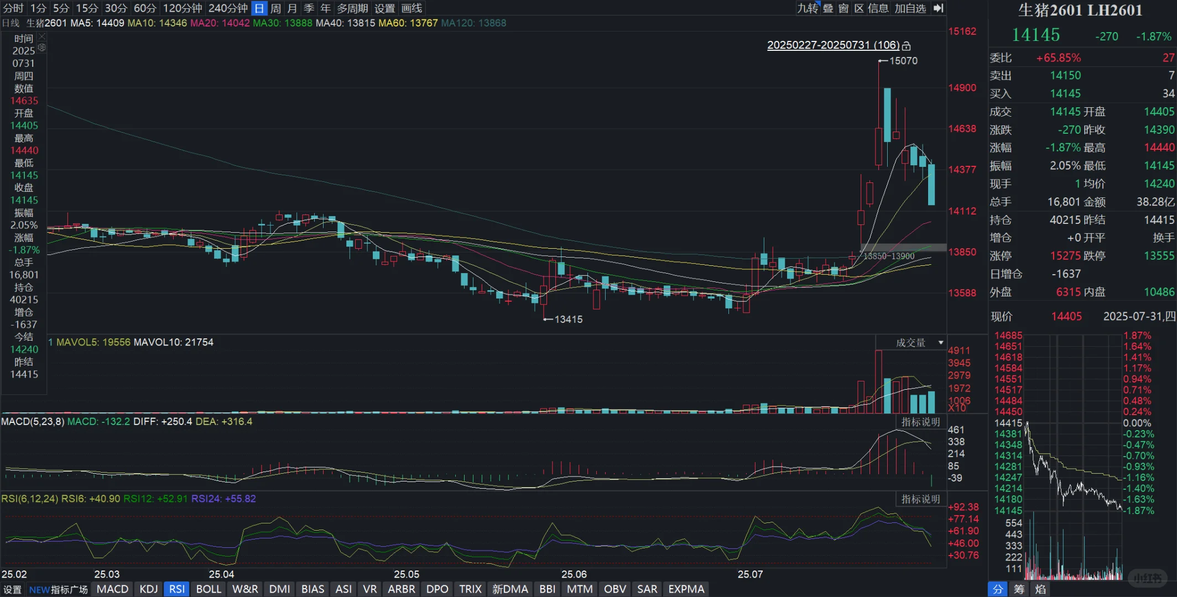Select the 1分 period
The height and width of the screenshot is (597, 1177).
point(38,8)
